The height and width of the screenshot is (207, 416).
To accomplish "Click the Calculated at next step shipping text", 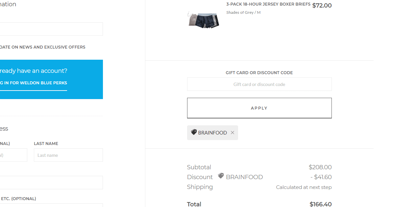I will [304, 187].
